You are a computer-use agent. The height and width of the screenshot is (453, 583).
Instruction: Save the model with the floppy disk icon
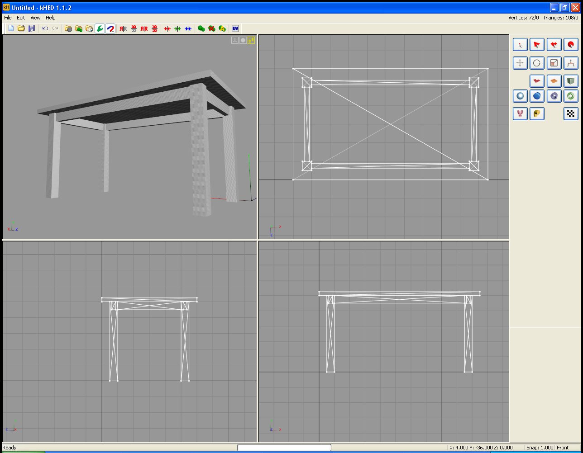pos(32,28)
